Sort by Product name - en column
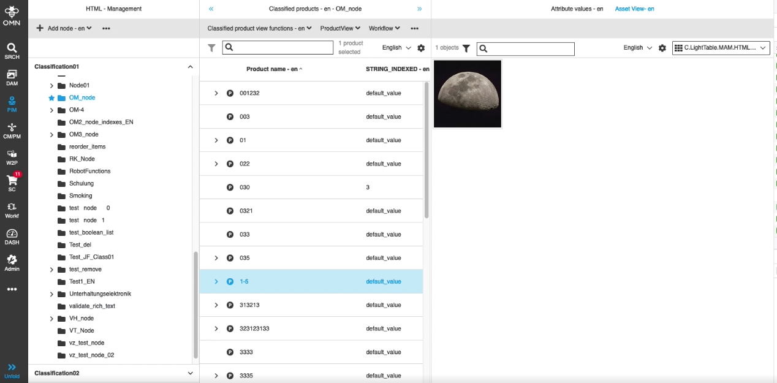Viewport: 777px width, 383px height. (x=274, y=69)
